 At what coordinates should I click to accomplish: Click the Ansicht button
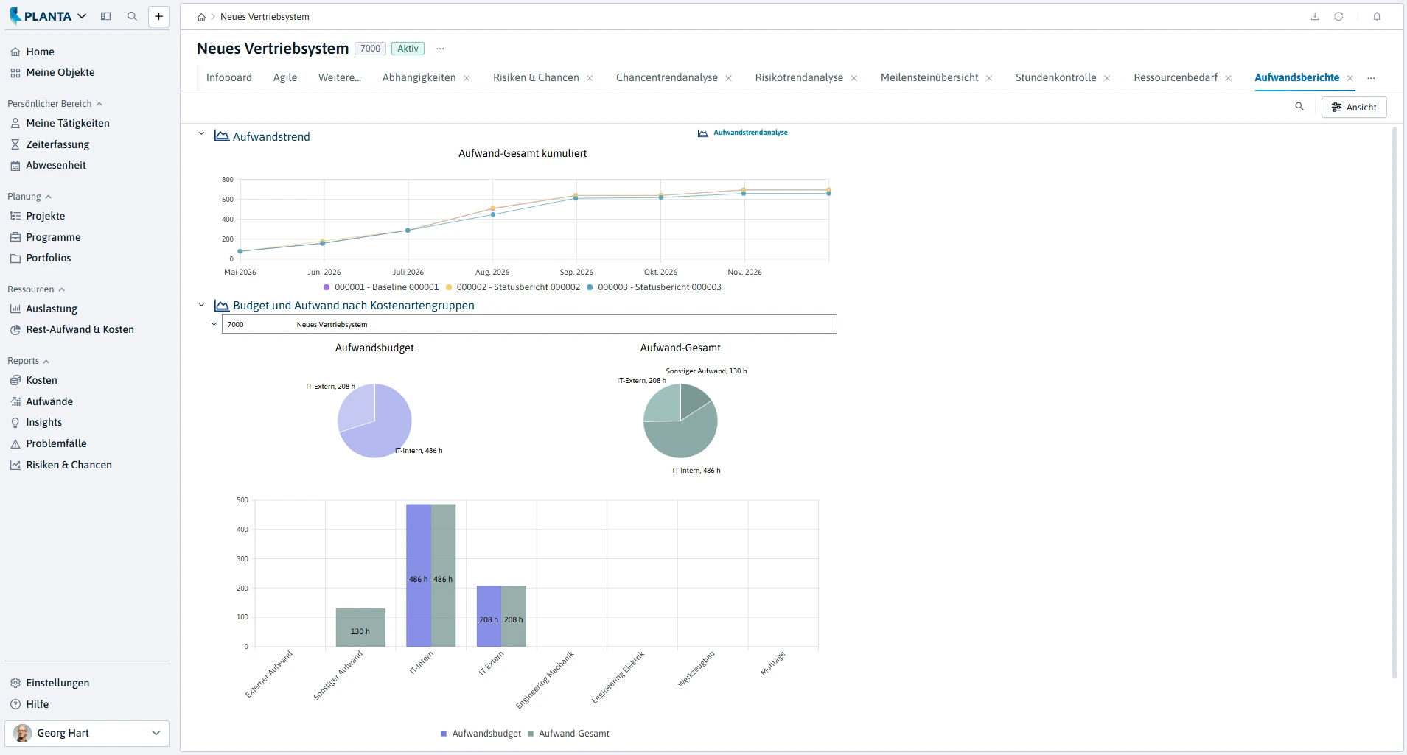[x=1354, y=108]
